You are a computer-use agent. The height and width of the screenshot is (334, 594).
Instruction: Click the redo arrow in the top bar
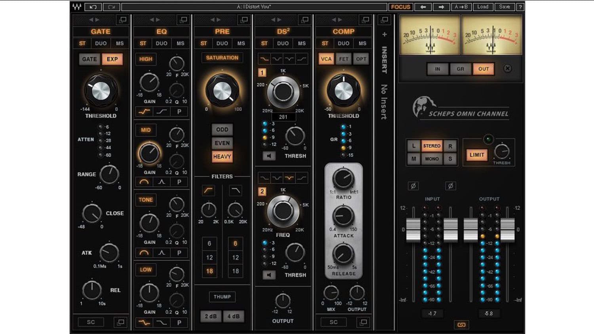[x=111, y=7]
